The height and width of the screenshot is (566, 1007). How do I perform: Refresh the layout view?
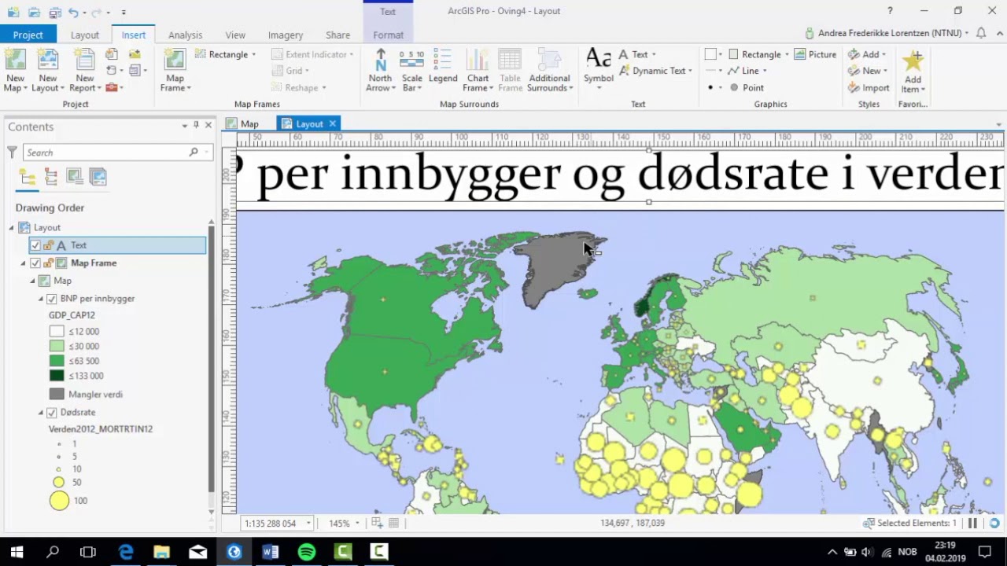click(994, 523)
